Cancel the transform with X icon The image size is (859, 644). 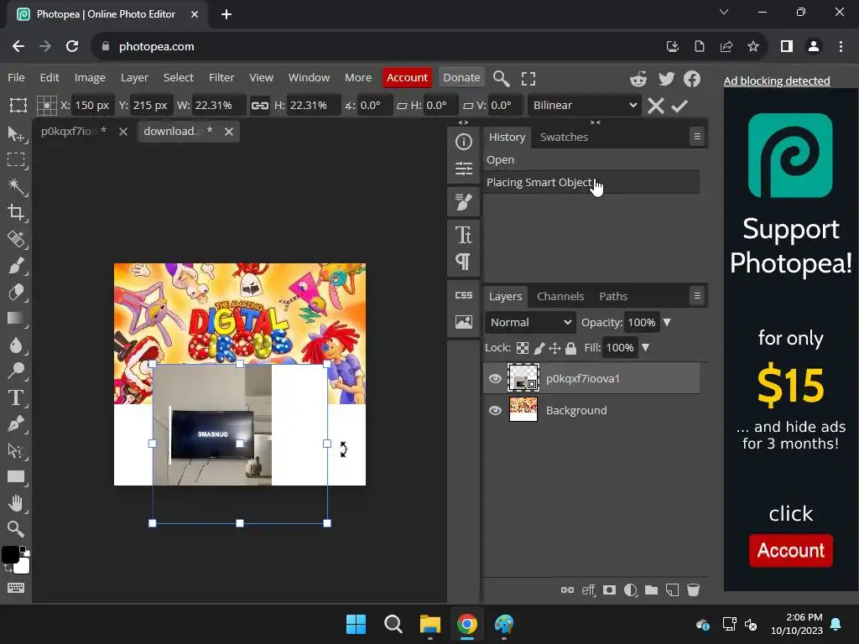pyautogui.click(x=655, y=106)
